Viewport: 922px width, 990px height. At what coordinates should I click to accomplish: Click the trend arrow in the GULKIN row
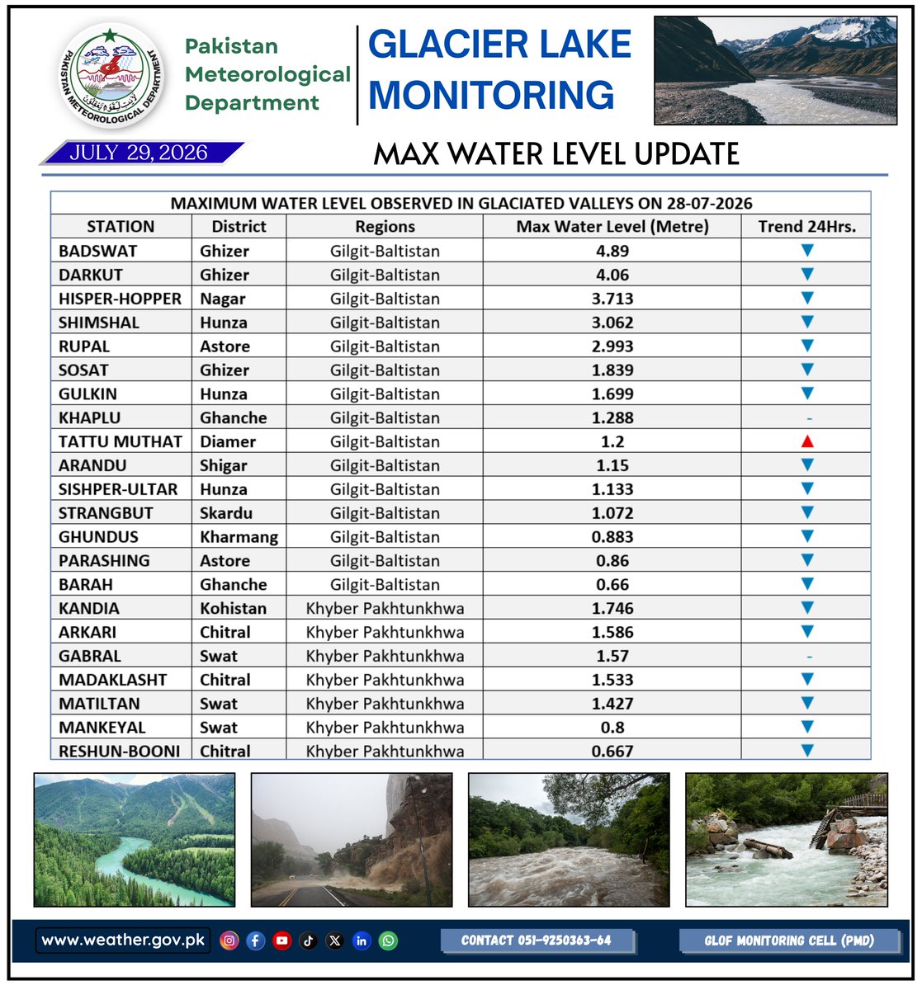807,394
